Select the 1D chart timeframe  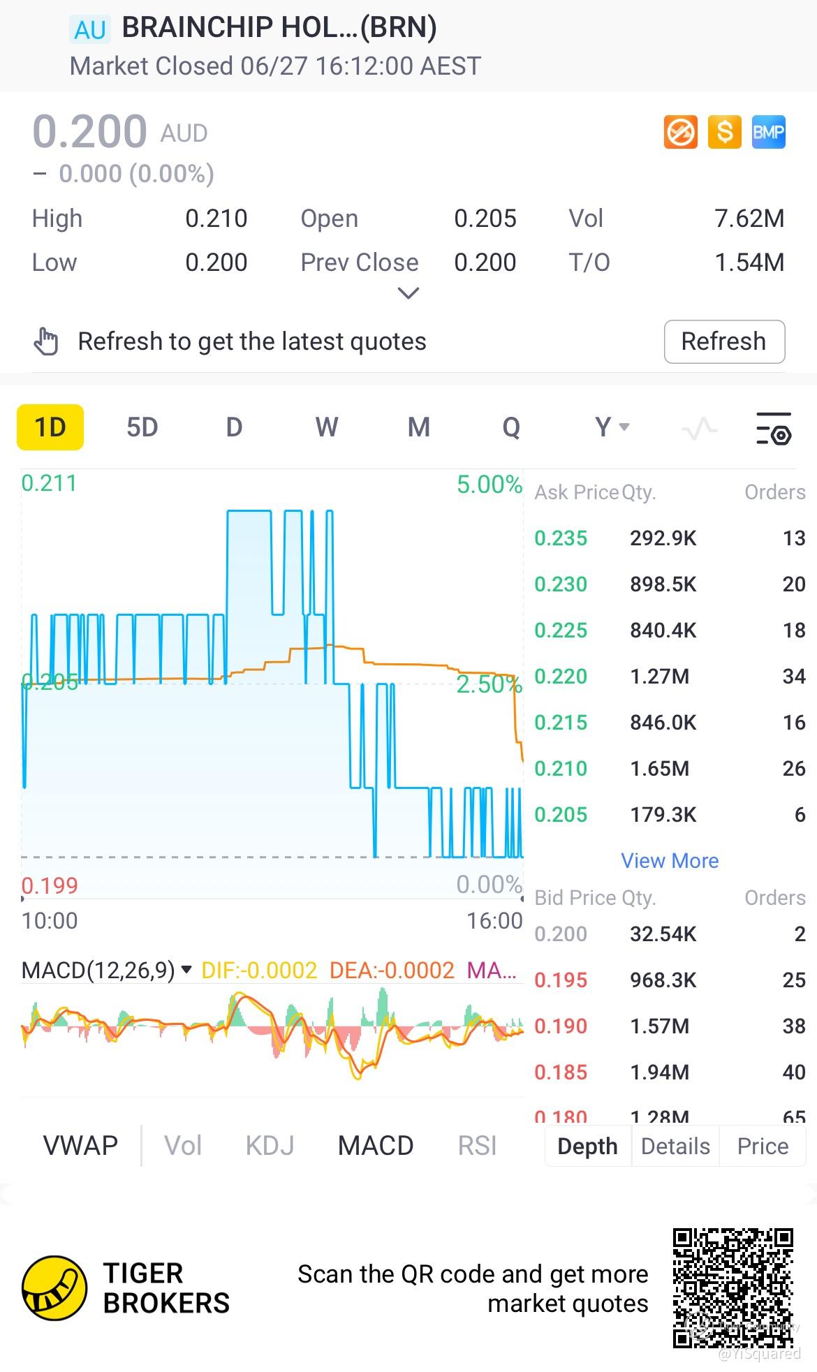tap(50, 427)
